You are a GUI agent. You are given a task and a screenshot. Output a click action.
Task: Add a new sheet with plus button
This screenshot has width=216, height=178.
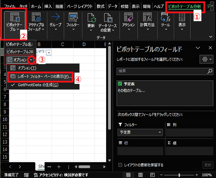[x=59, y=166]
